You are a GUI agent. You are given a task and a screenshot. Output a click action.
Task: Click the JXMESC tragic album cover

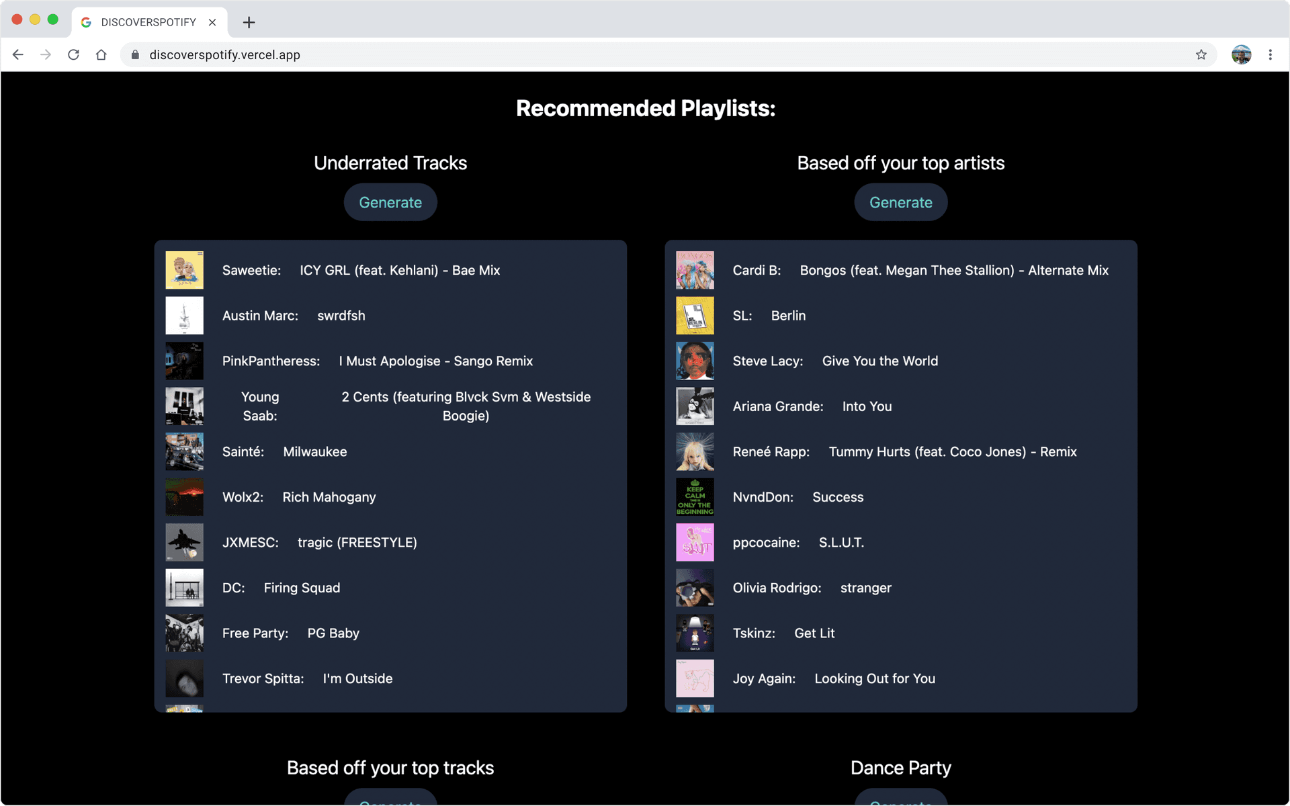[x=184, y=542]
